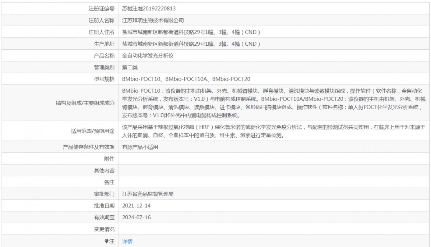Click registration number 苏械注准20192220813
Screen dimensions: 431x247
[x=149, y=8]
